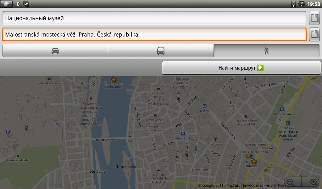322x189 pixels.
Task: Focus the Malostranská mostecká věž destination field
Action: point(154,34)
